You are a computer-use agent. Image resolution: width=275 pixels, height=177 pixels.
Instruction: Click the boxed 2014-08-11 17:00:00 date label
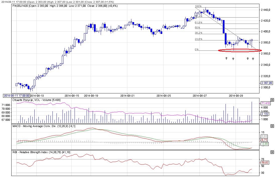click(16, 96)
